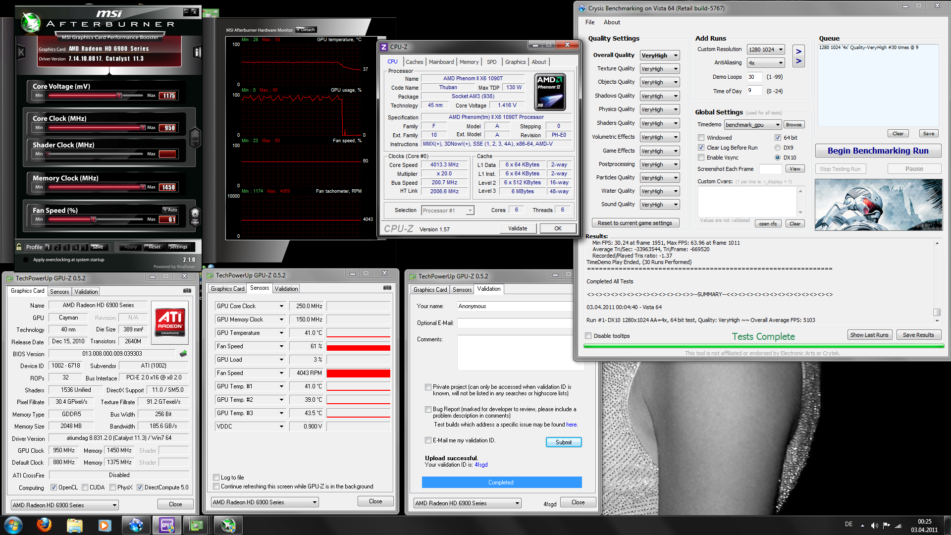Click the fan User Define gear icon
Screen dimensions: 951x535
tap(195, 216)
